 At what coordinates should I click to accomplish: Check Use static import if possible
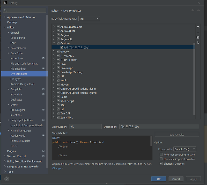click(161, 159)
